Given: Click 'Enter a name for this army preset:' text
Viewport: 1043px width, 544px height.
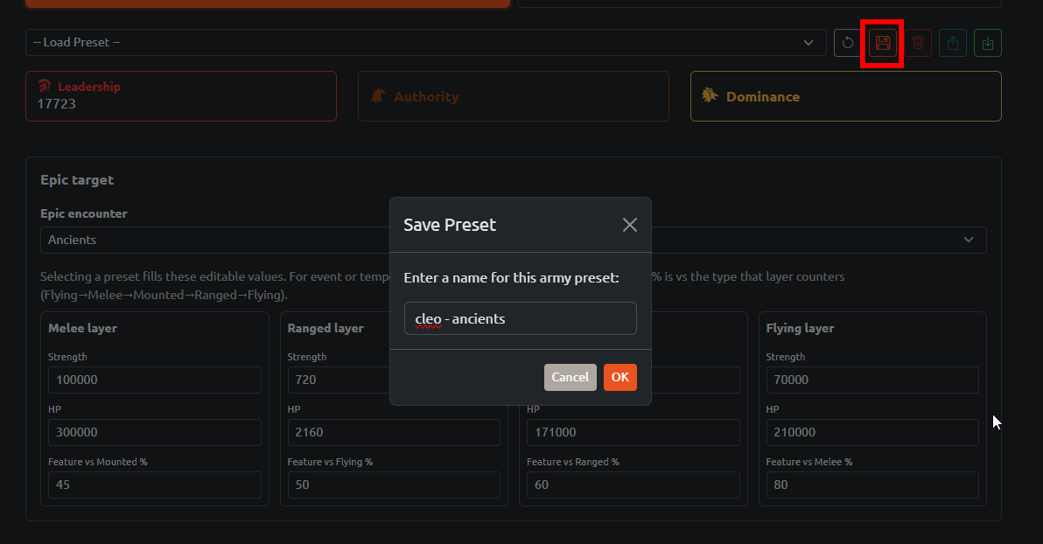Looking at the screenshot, I should (512, 277).
